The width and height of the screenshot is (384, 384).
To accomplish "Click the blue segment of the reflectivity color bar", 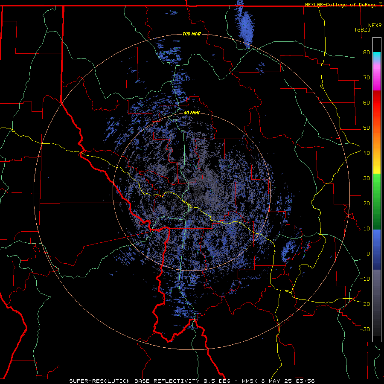I will pyautogui.click(x=377, y=249).
